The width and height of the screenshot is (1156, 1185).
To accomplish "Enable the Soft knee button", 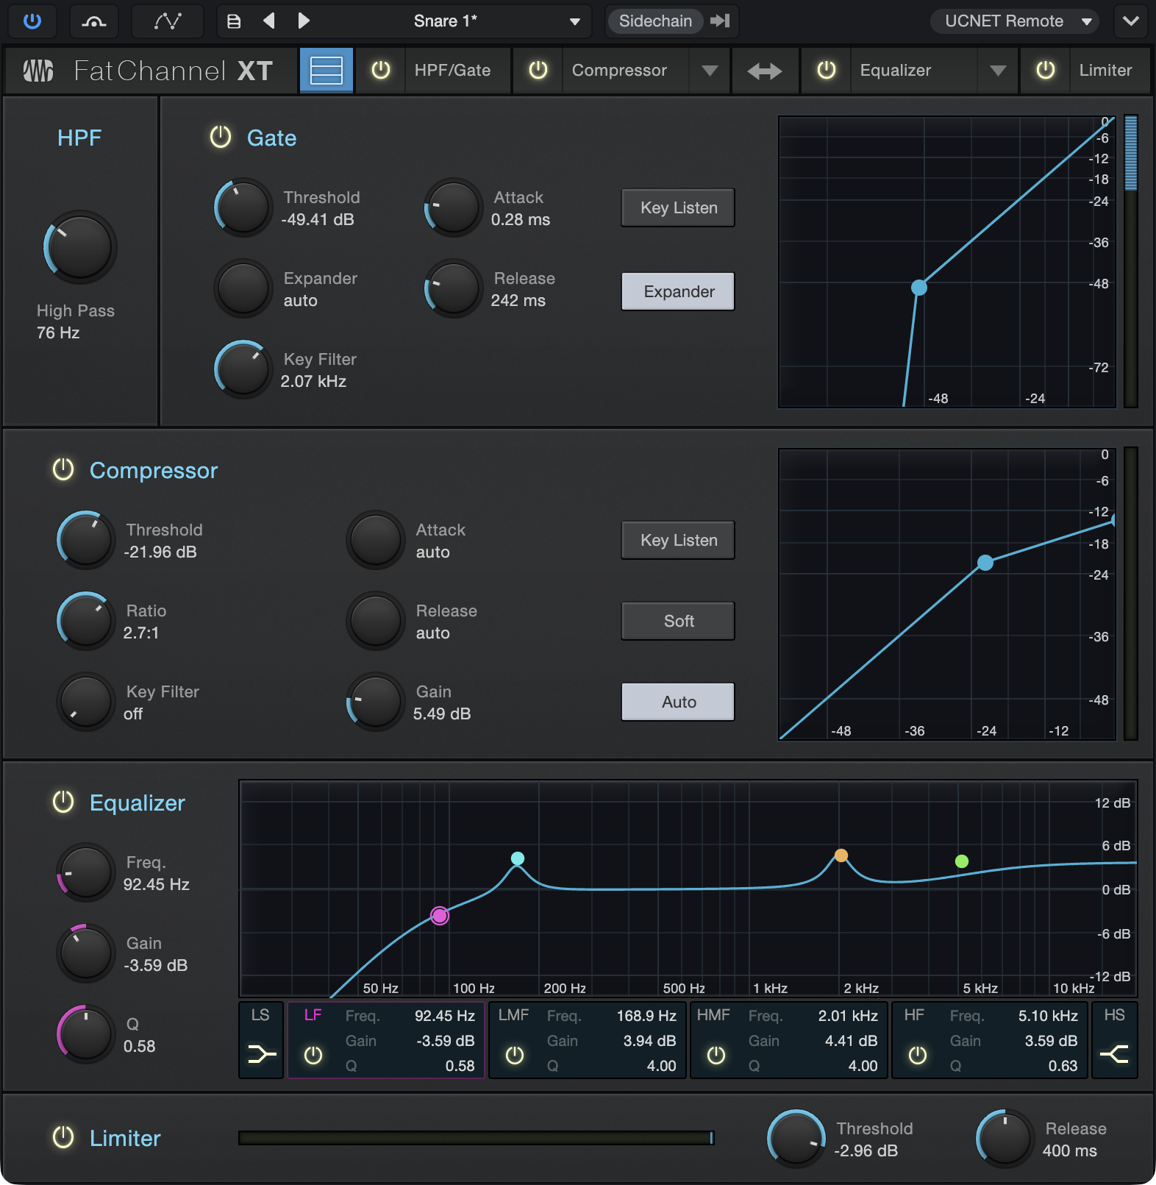I will (678, 621).
